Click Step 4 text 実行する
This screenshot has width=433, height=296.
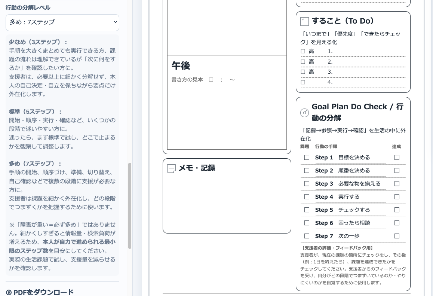349,197
